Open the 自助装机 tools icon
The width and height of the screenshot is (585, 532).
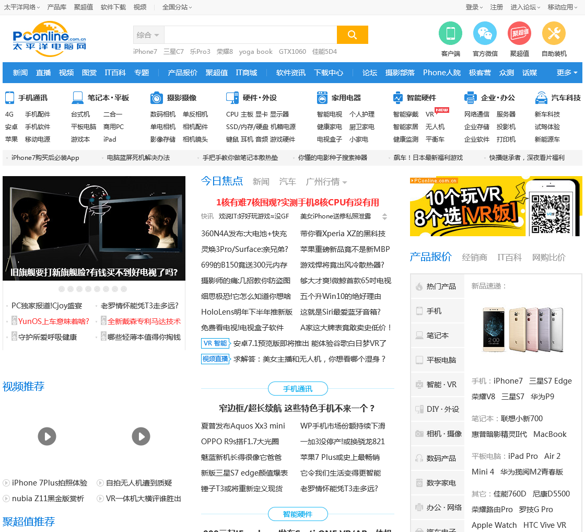(554, 33)
